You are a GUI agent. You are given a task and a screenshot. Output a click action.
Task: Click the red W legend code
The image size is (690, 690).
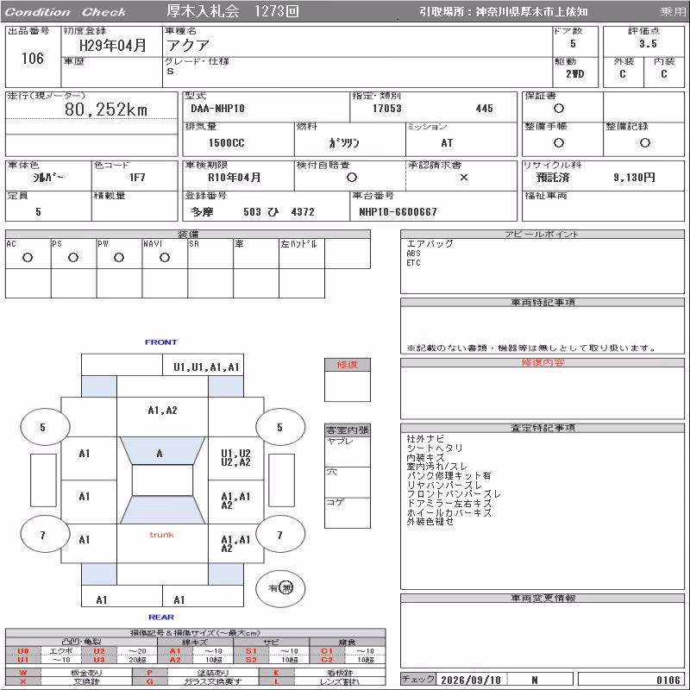[23, 673]
